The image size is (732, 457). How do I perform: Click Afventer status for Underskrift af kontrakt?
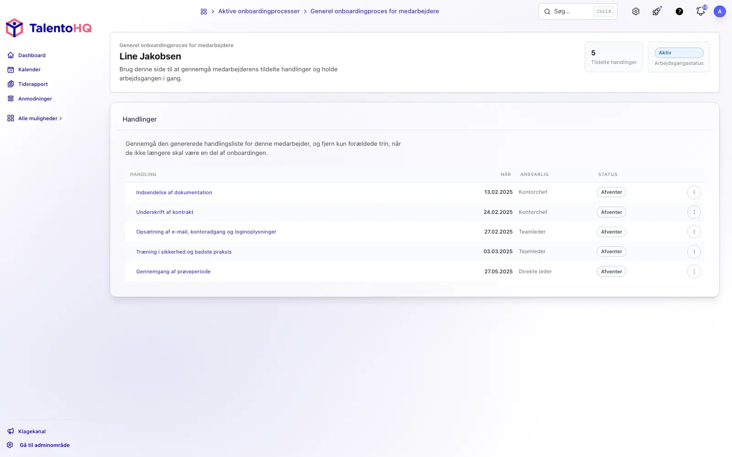point(611,212)
